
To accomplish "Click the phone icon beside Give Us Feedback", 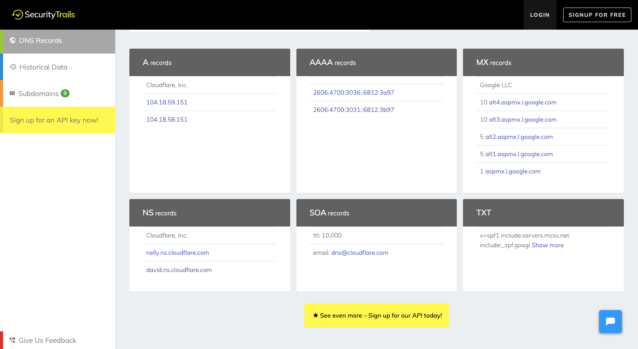I will (x=12, y=340).
